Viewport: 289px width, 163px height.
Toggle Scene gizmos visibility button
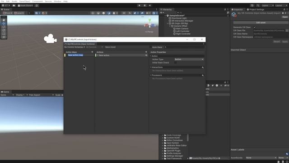coord(154,13)
